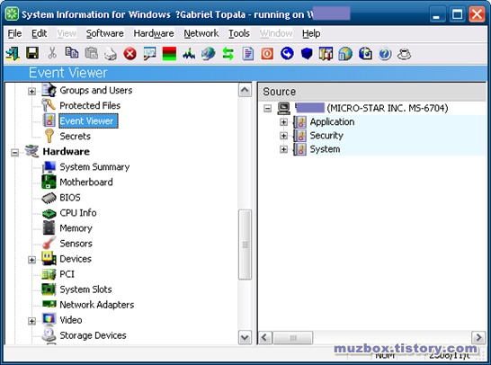Expand the Groups and Users node
This screenshot has height=365, width=491.
pyautogui.click(x=31, y=91)
